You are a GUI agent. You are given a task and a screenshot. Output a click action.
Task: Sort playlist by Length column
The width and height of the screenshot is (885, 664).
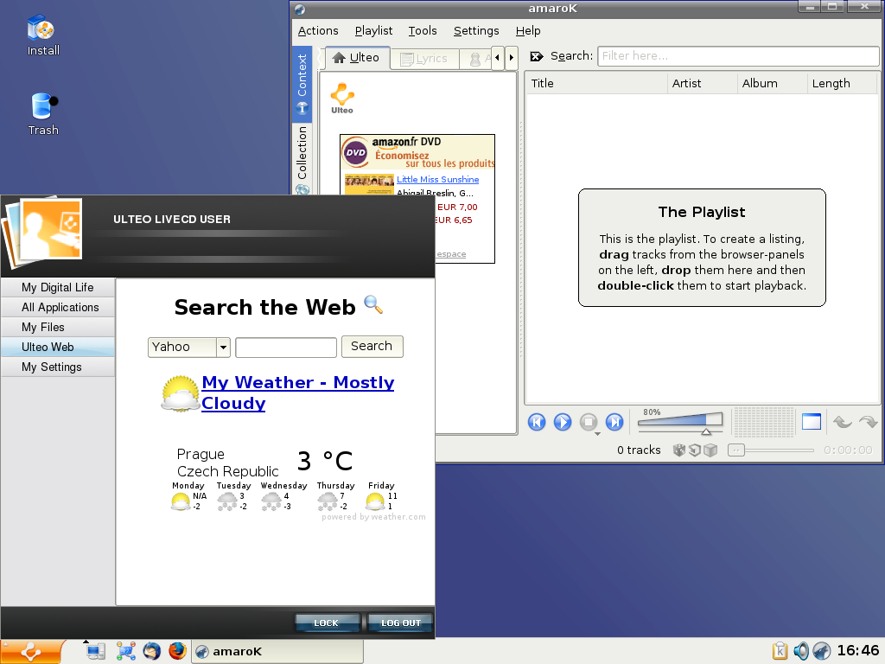842,84
